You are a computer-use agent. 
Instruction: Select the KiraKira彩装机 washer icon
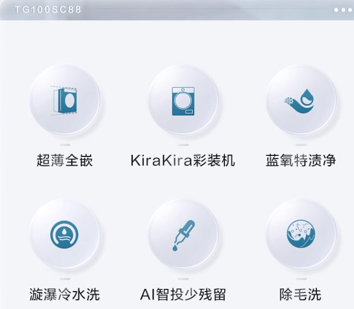coord(183,100)
